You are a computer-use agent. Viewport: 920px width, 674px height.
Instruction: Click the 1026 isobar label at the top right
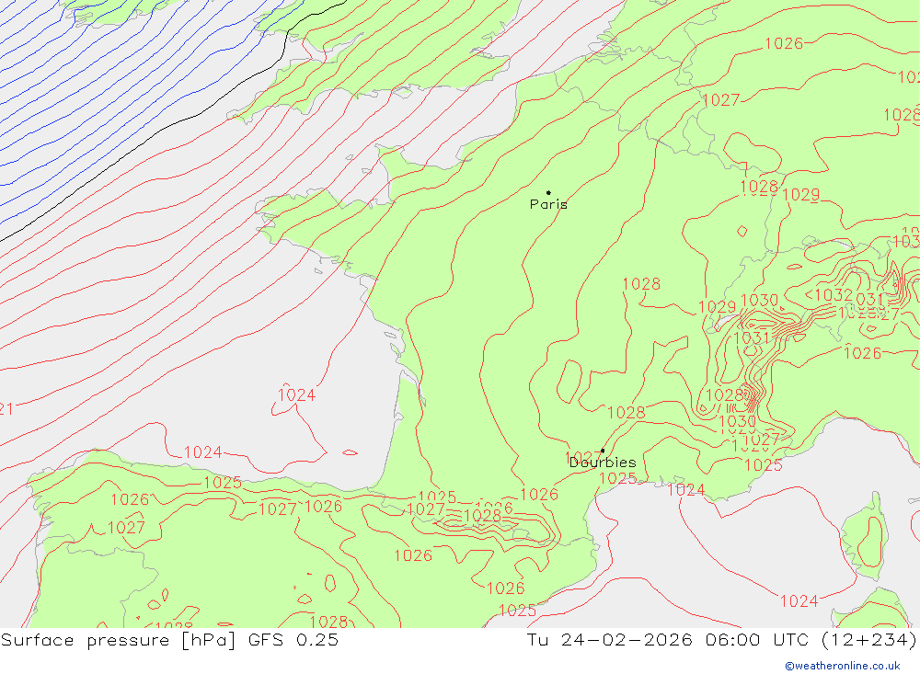click(x=784, y=43)
